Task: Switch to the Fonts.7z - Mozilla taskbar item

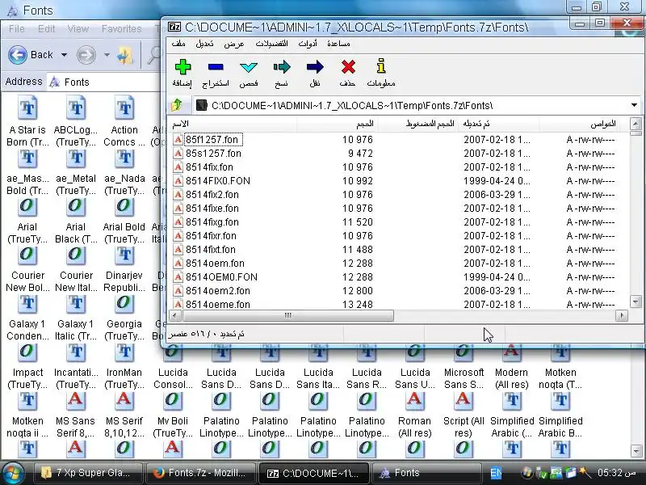Action: 200,473
